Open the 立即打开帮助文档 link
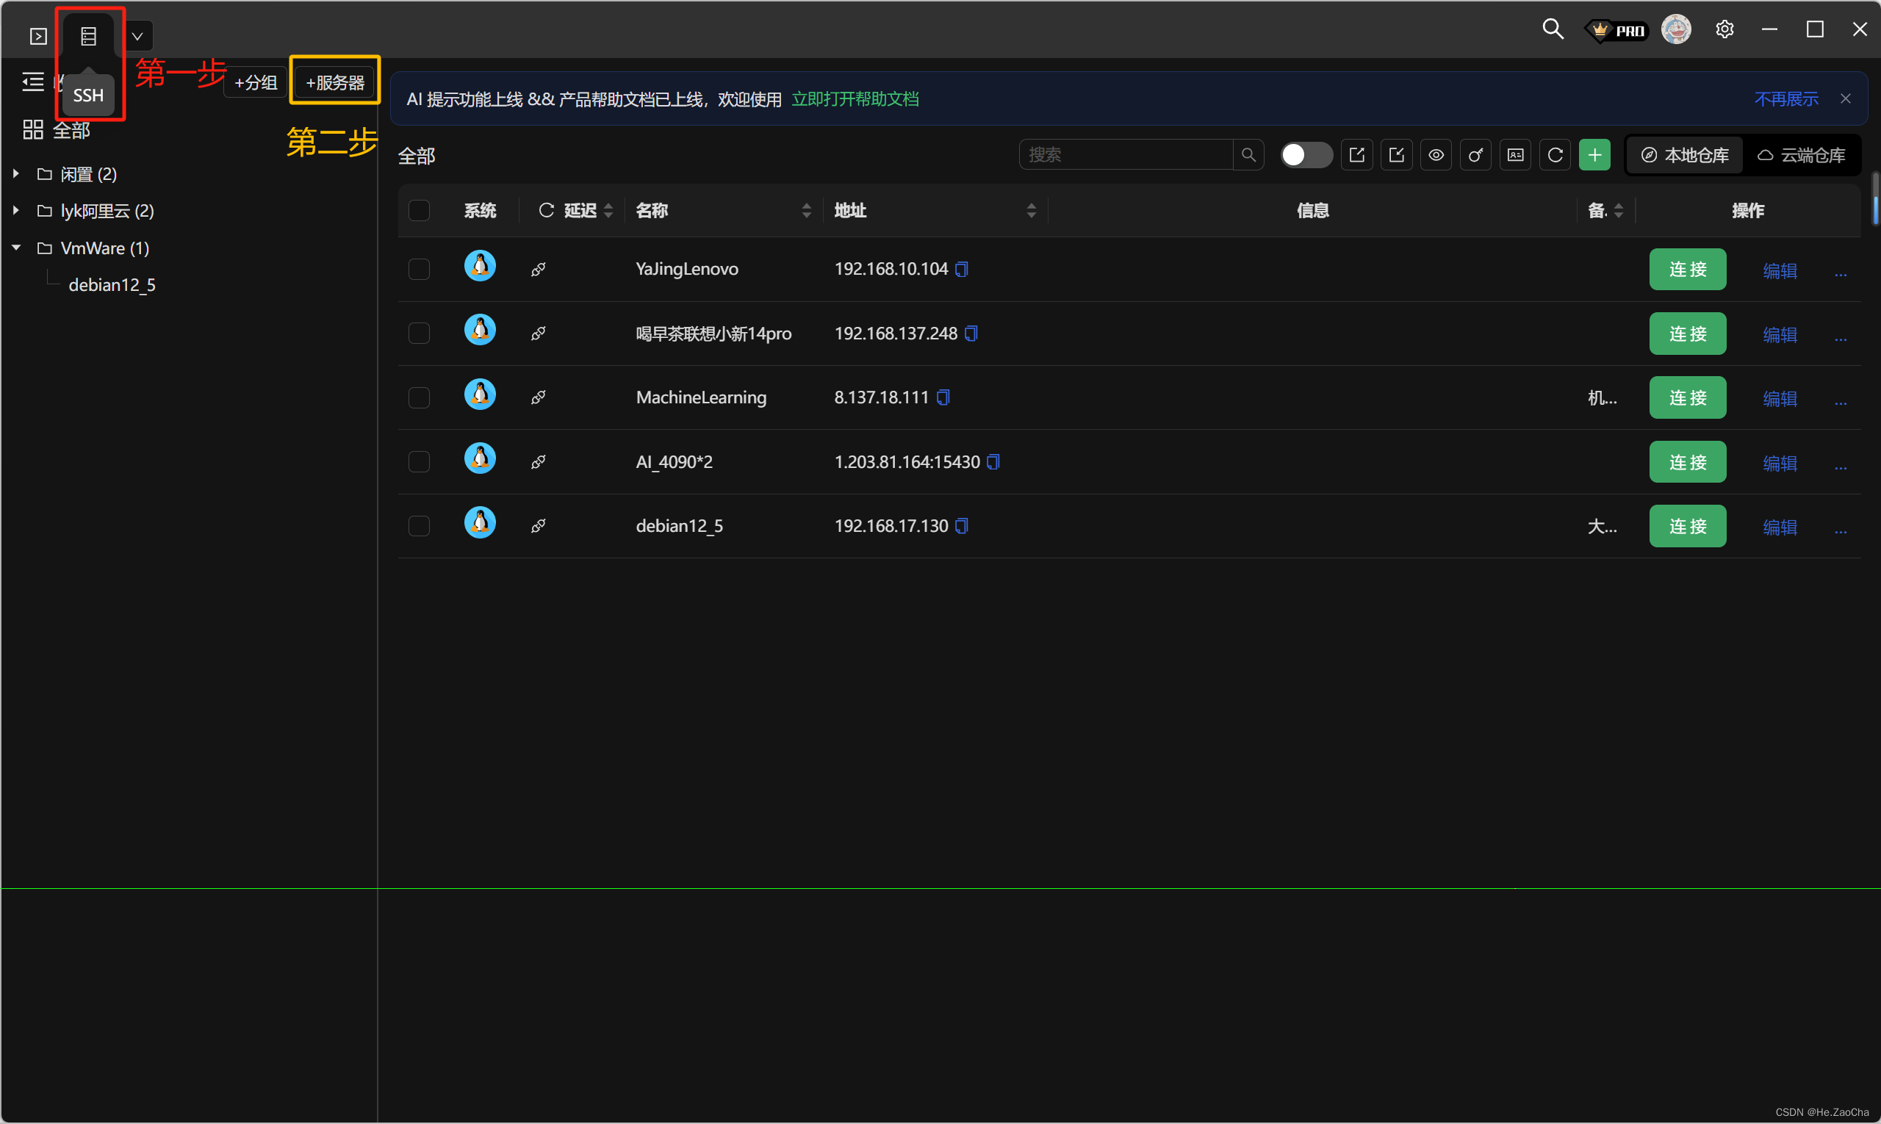This screenshot has width=1881, height=1124. (855, 99)
